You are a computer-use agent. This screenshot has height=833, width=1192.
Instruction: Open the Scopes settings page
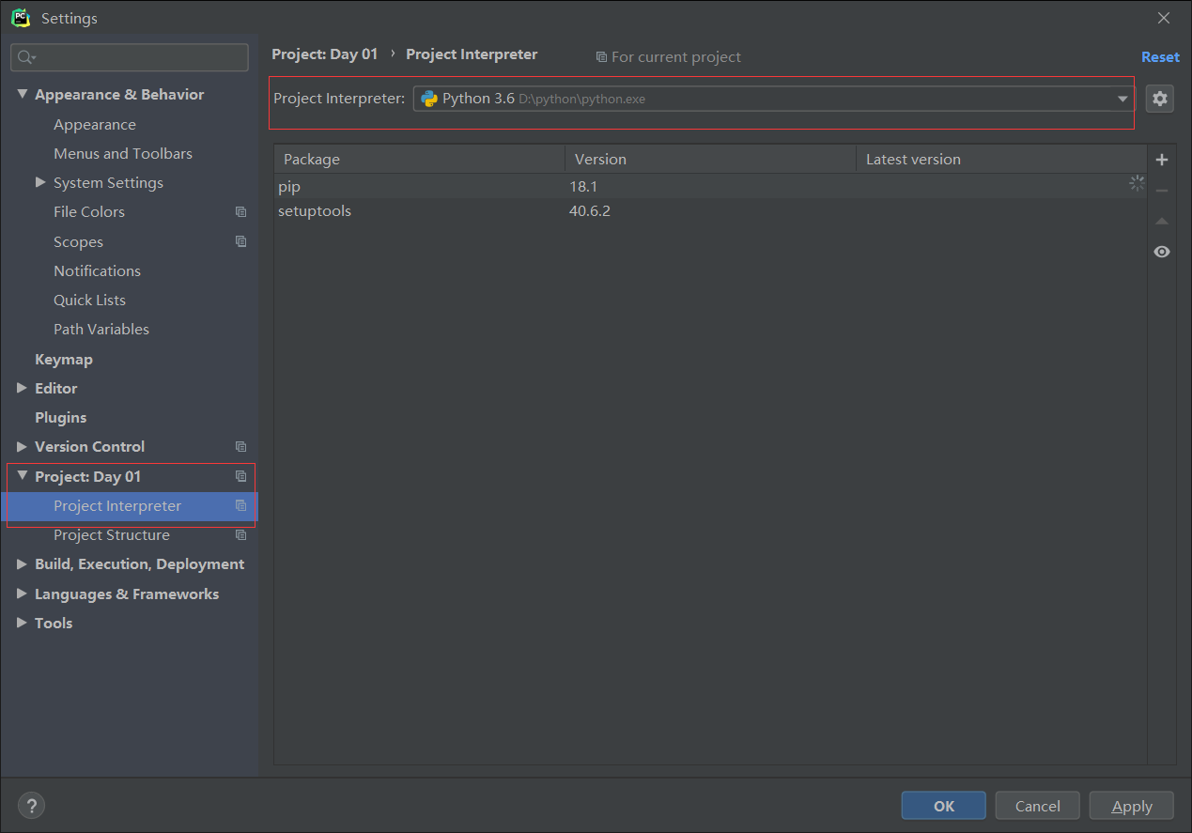pyautogui.click(x=78, y=242)
